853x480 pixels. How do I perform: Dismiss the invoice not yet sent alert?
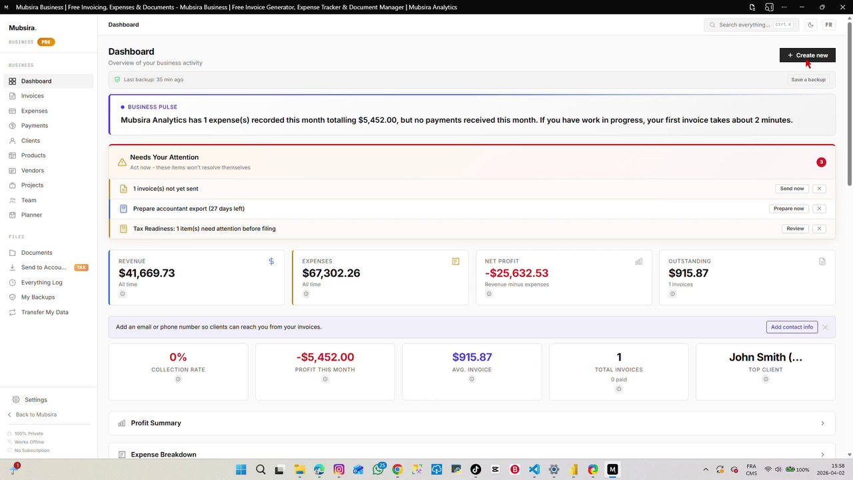[x=820, y=189]
